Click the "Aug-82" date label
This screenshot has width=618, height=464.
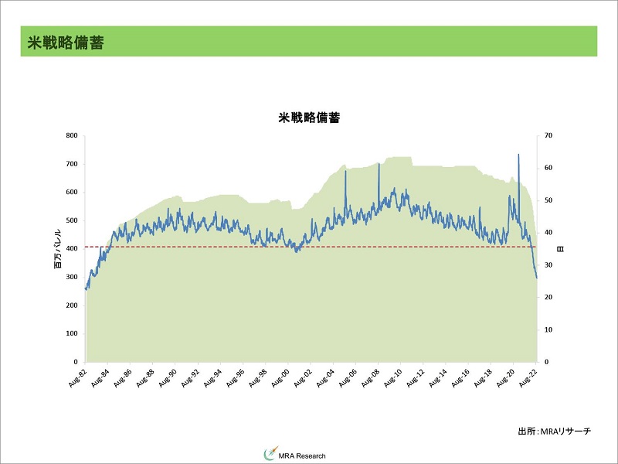[77, 377]
